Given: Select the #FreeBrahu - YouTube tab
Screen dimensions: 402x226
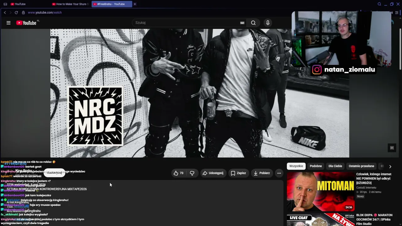Looking at the screenshot, I should [111, 4].
